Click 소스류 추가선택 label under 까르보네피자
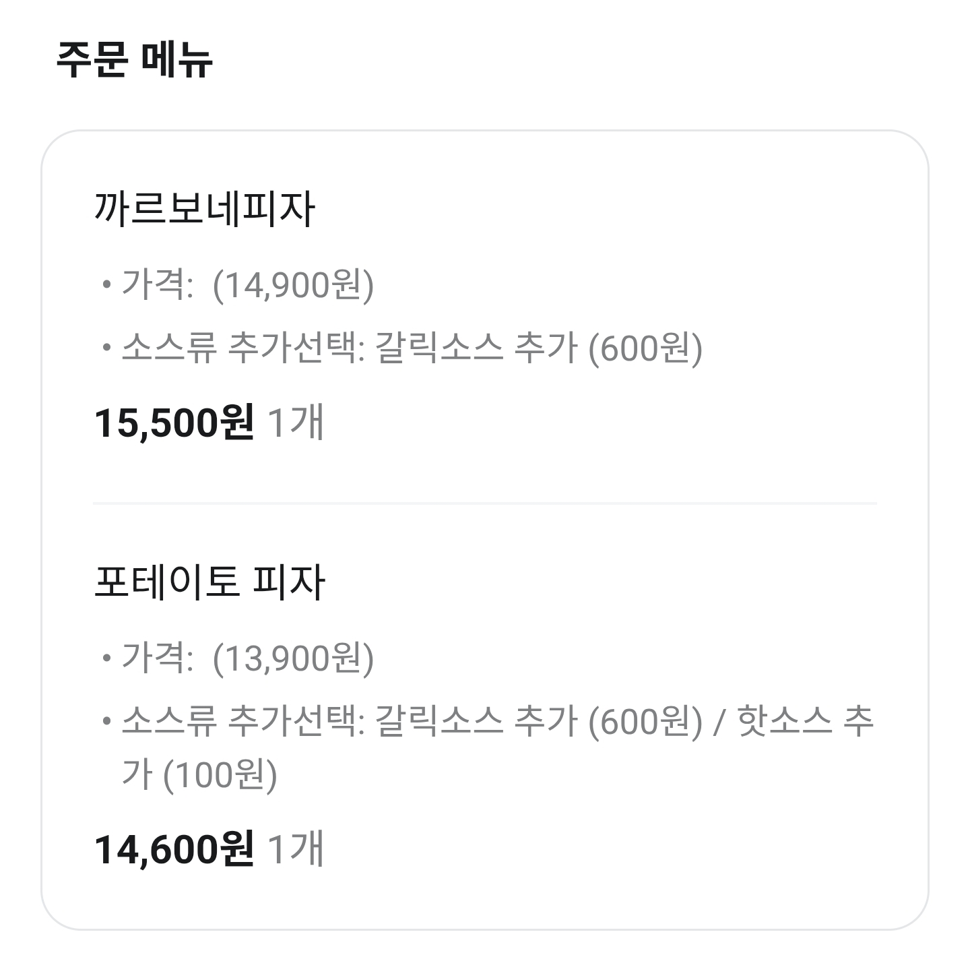The width and height of the screenshot is (970, 955). tap(241, 348)
